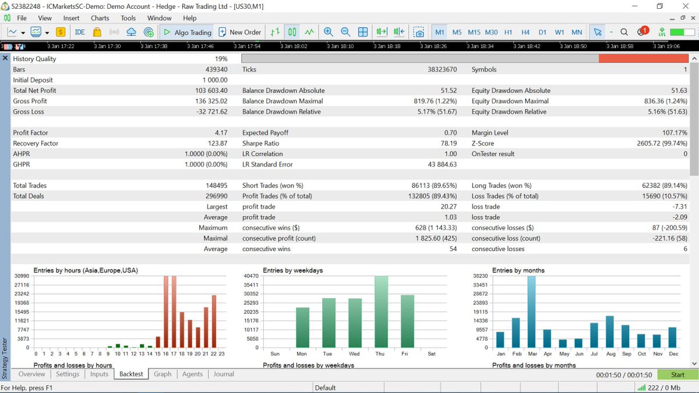Click the green Start button
The width and height of the screenshot is (699, 393).
(677, 375)
